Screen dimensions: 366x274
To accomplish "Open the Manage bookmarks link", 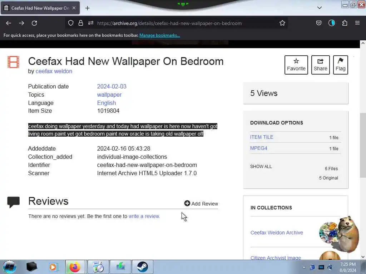I will pos(160,35).
